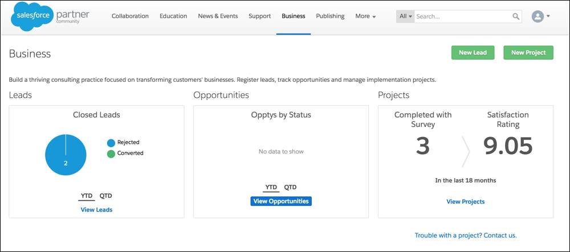
Task: Click the Closed Leads chart title
Action: [96, 115]
